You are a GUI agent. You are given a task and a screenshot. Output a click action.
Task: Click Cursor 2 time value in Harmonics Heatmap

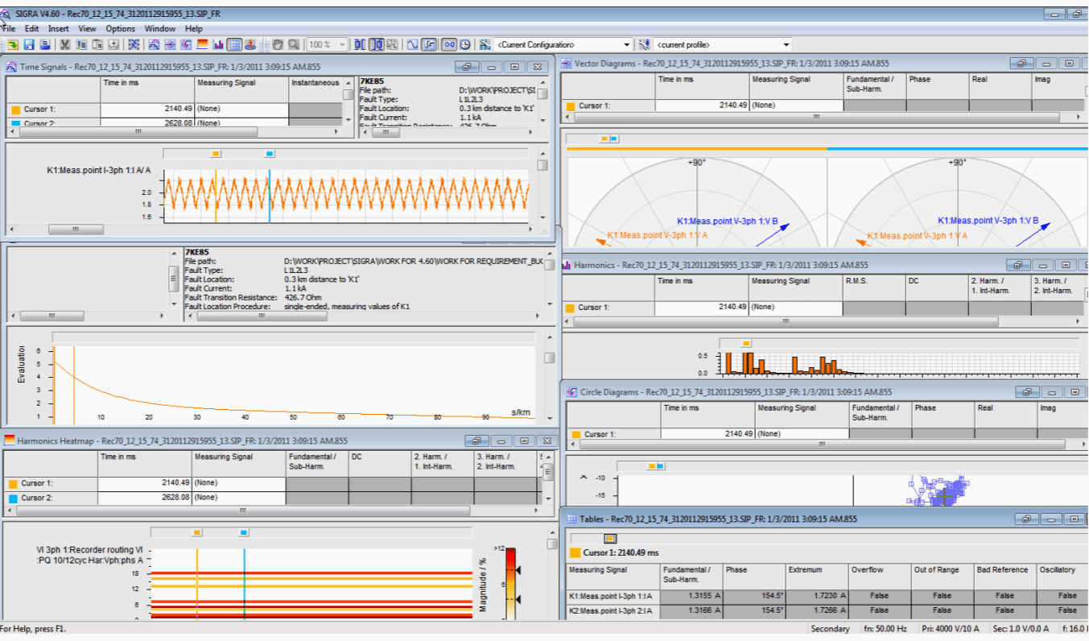pos(146,498)
